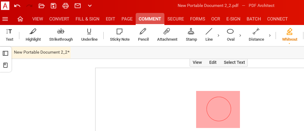Expand the Line tool options chevron
304x131 pixels.
coord(218,35)
